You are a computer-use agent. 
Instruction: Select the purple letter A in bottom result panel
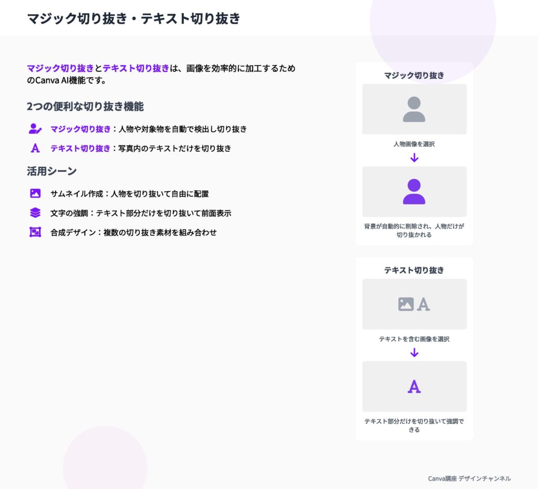[414, 387]
